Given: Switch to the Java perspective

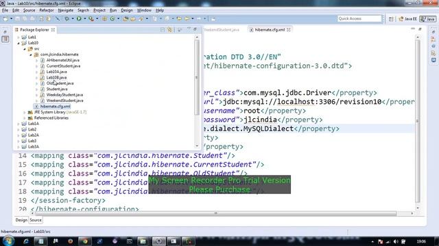Looking at the screenshot, I should [428, 18].
